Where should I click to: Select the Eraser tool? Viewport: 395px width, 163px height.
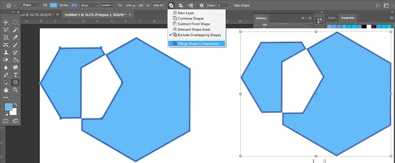(6, 60)
